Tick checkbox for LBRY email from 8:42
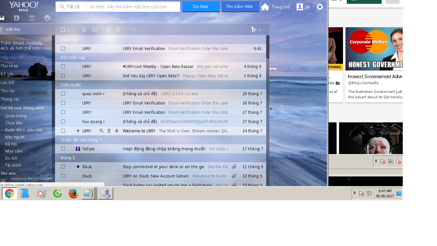 [63, 49]
